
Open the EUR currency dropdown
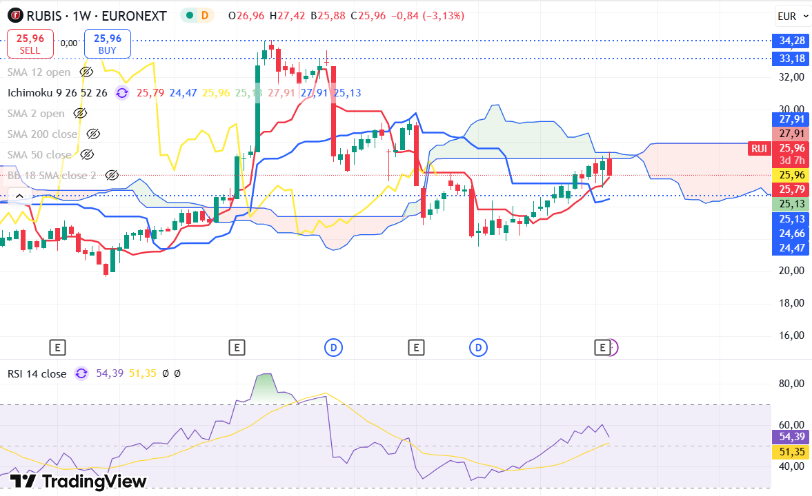[792, 16]
